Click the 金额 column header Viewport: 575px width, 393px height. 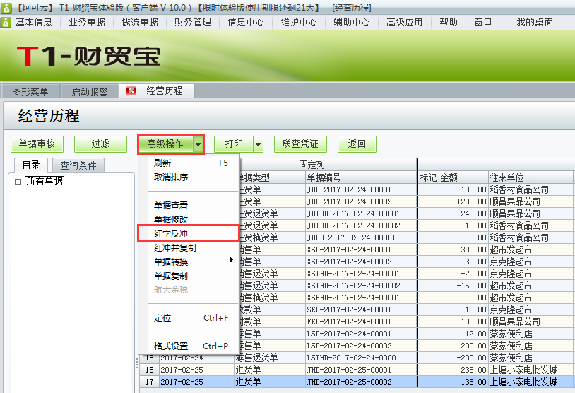click(463, 177)
